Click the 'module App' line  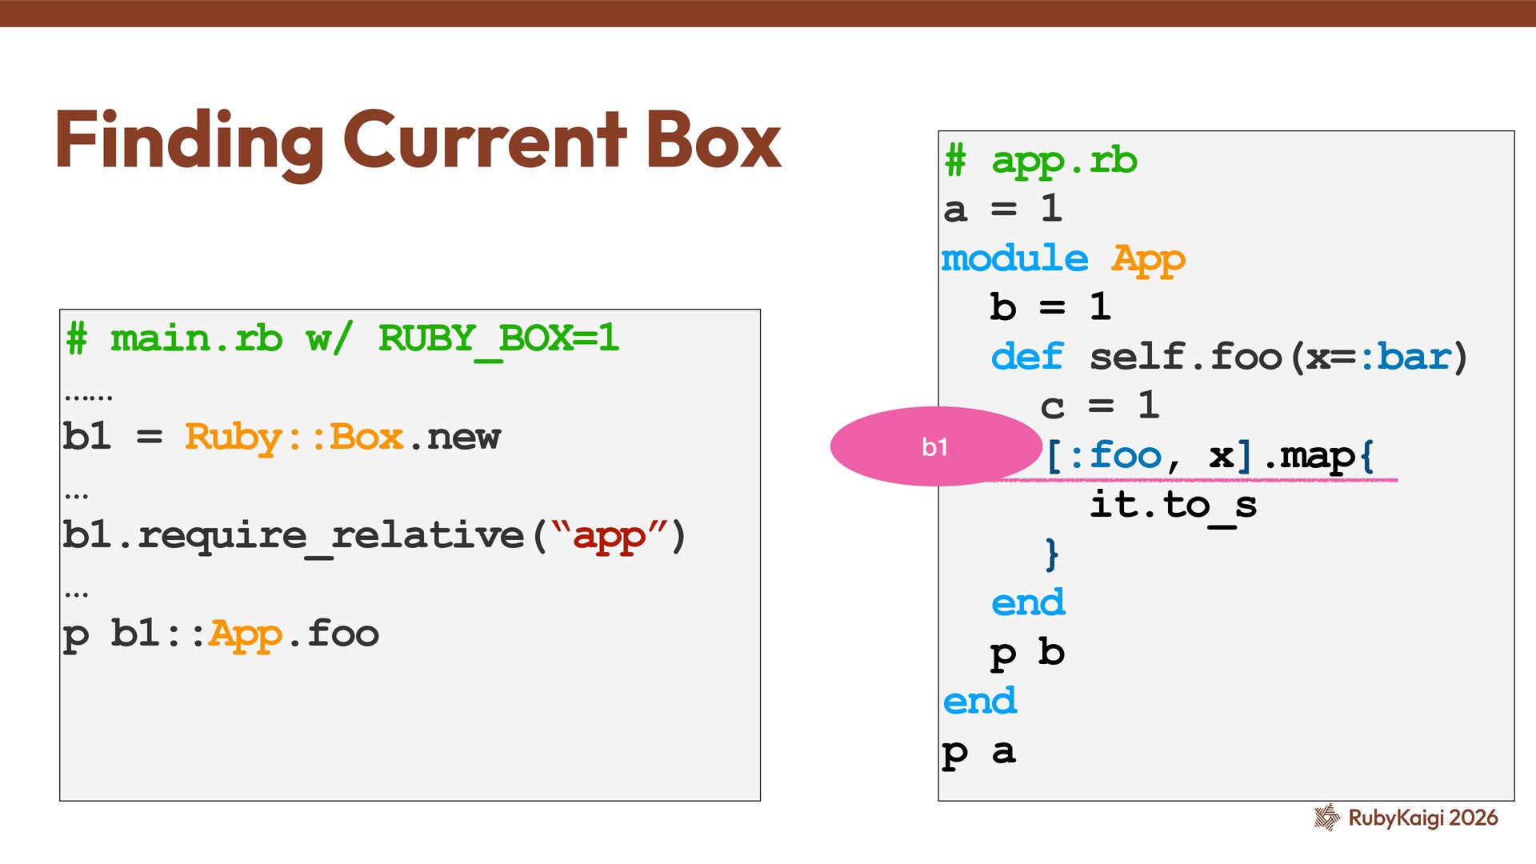tap(1062, 258)
